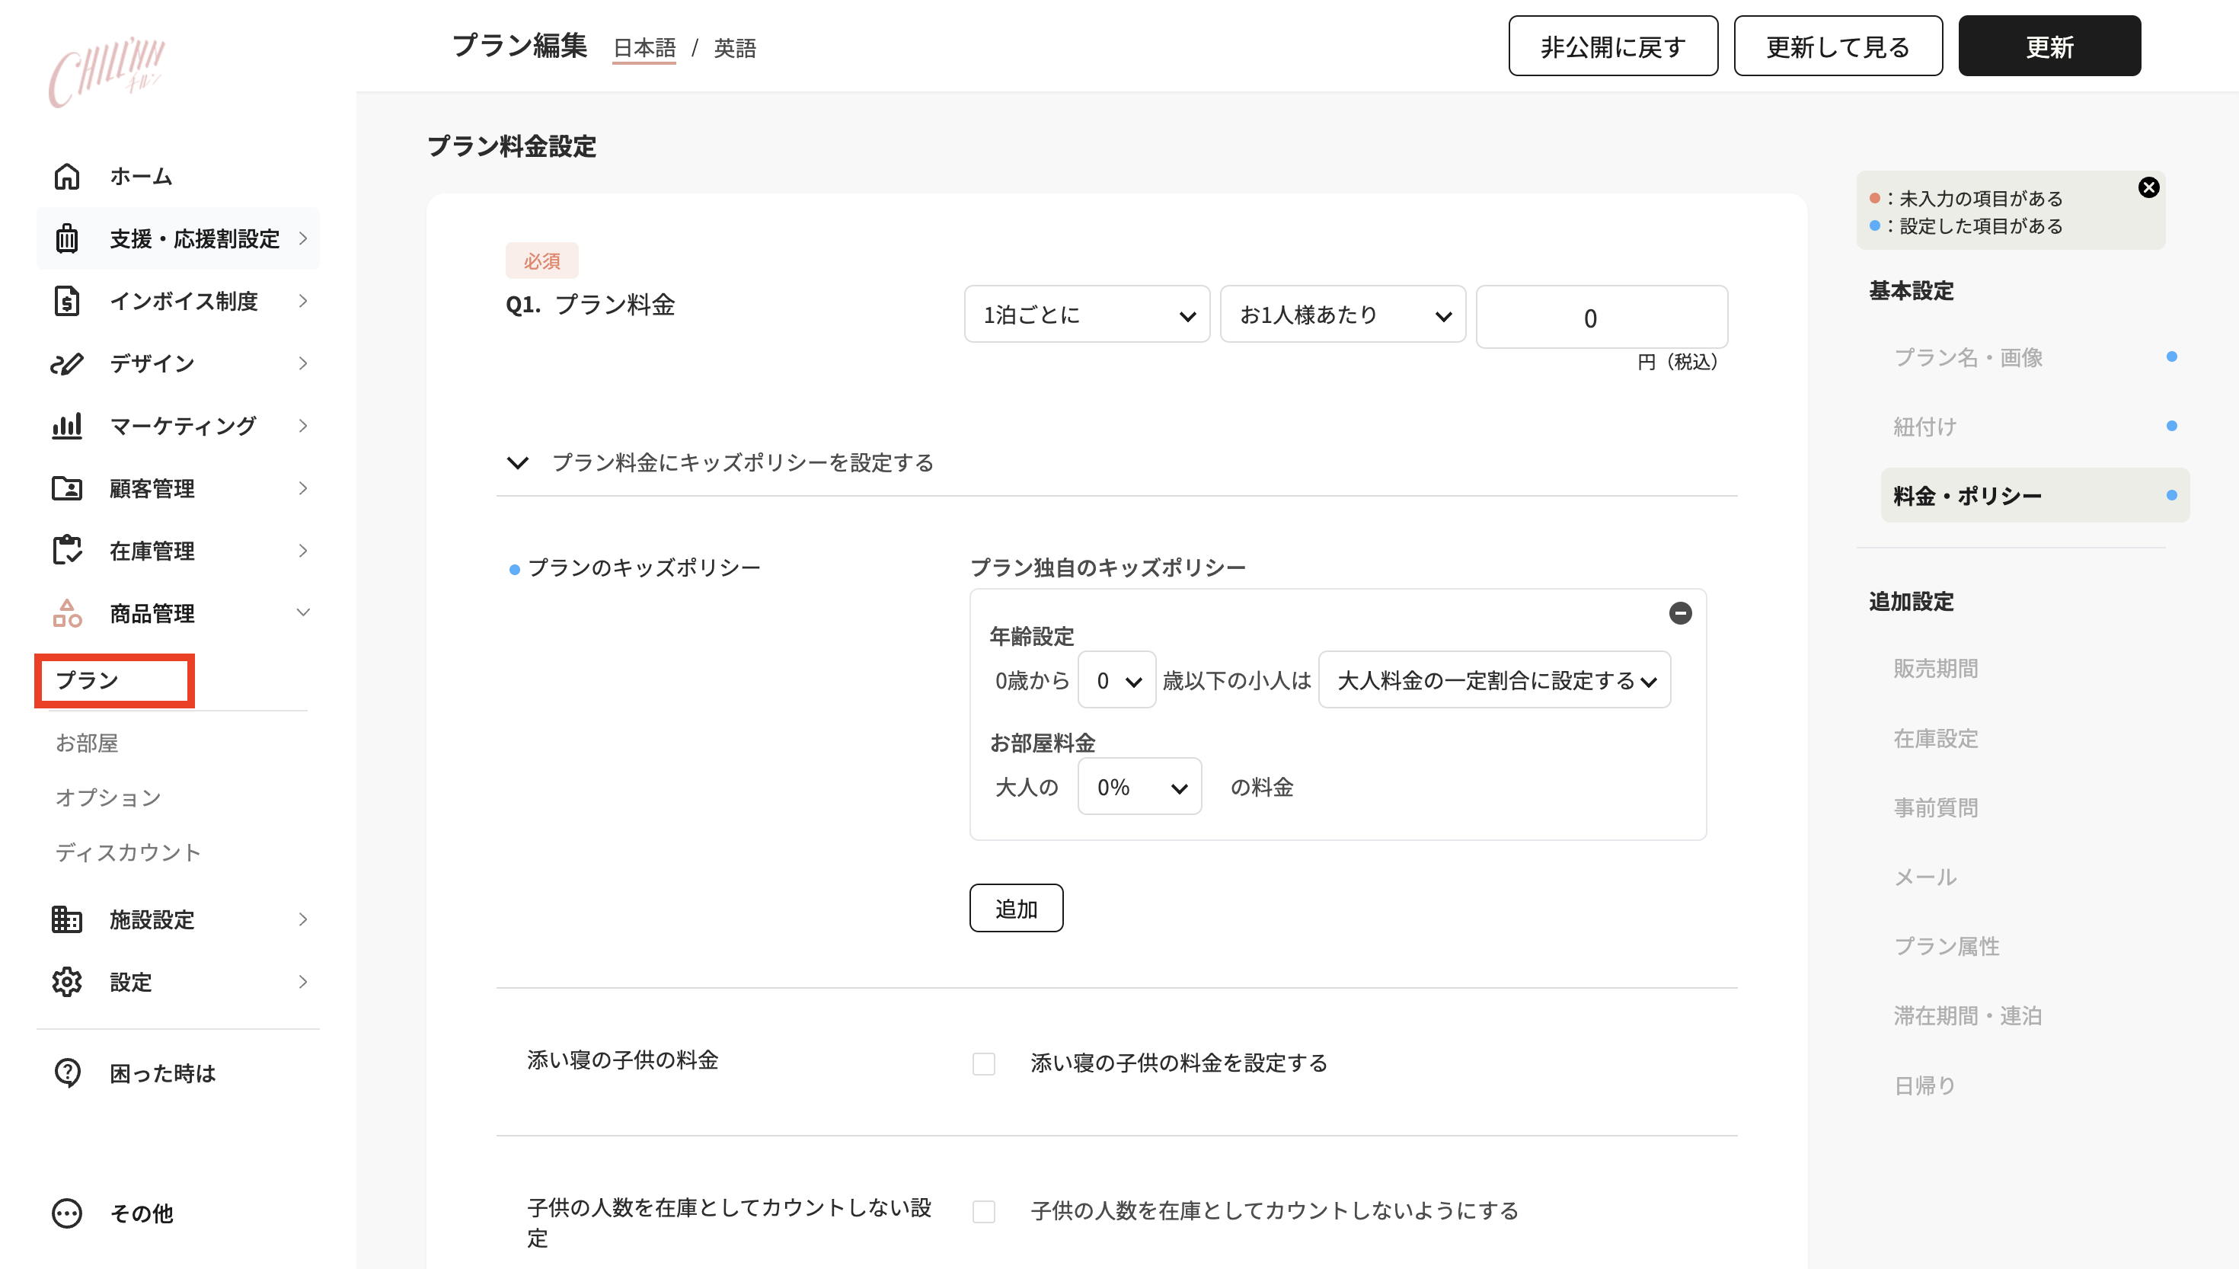Click the 更新 update button
Screen dimensions: 2239x1269
pyautogui.click(x=2049, y=46)
